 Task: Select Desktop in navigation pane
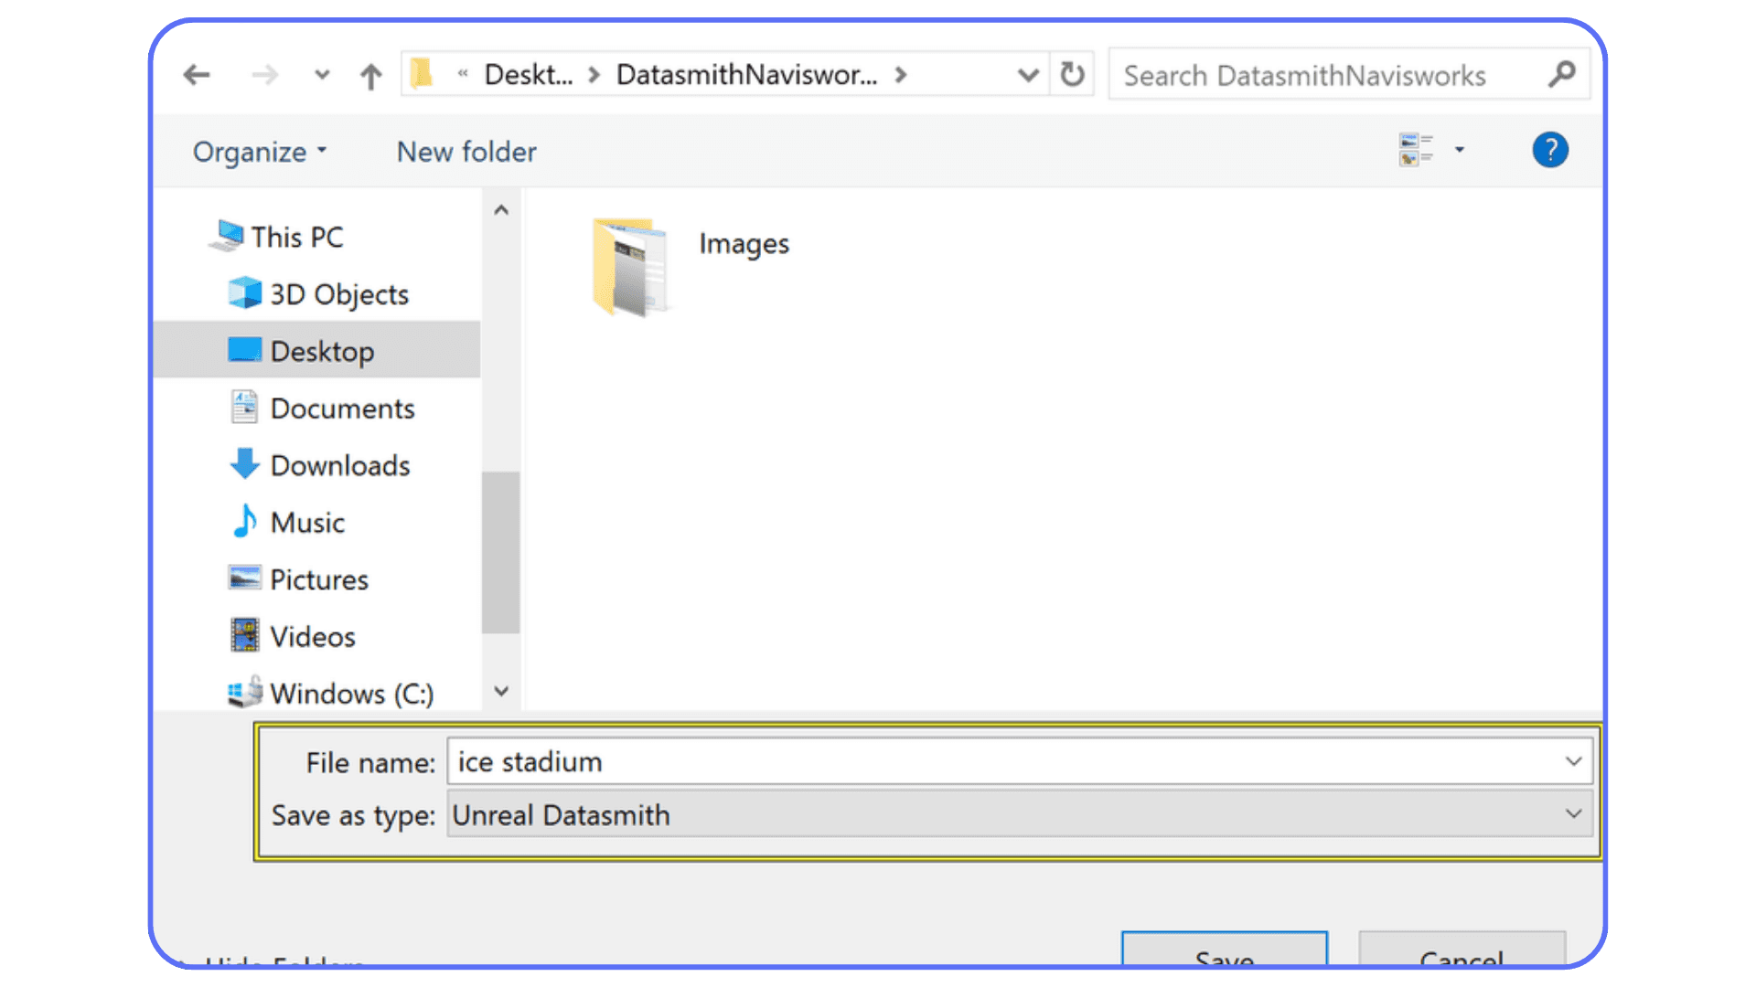click(x=316, y=351)
